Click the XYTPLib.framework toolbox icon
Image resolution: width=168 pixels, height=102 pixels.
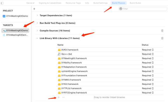click(x=59, y=88)
